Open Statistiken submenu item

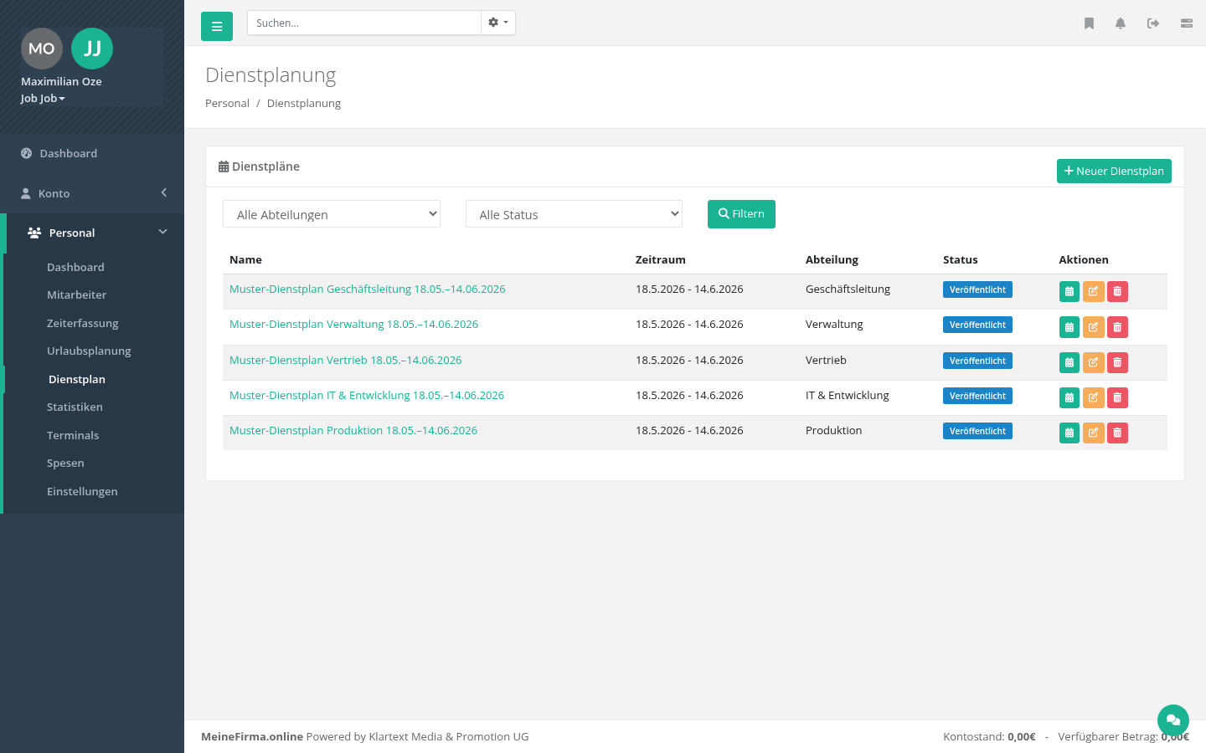(75, 407)
